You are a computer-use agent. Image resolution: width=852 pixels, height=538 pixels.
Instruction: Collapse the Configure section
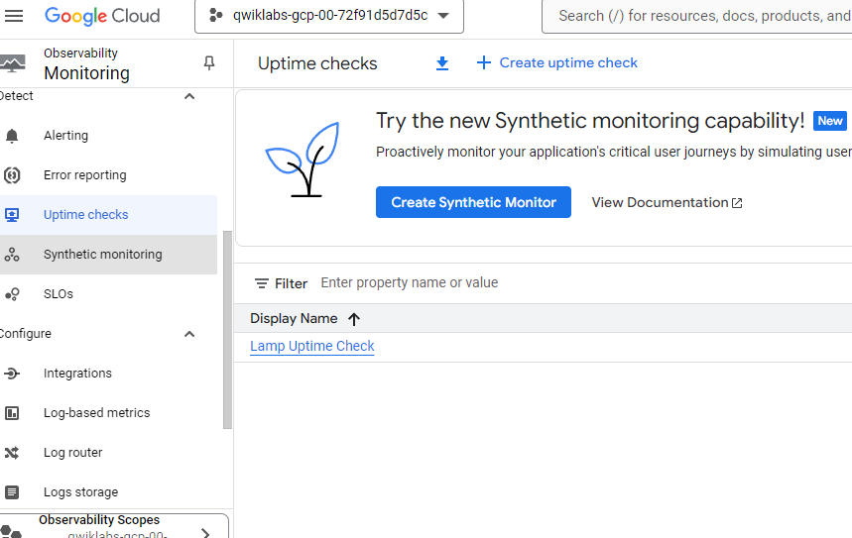[x=189, y=334]
